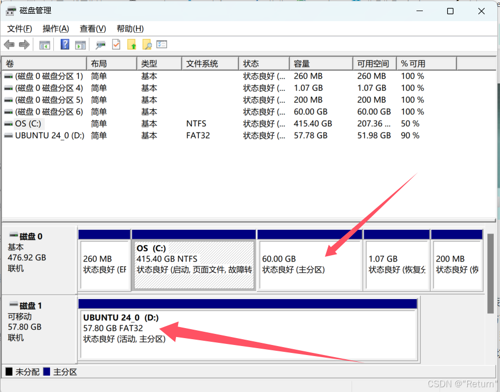Image resolution: width=500 pixels, height=392 pixels.
Task: Click the yellow page green arrow icon
Action: coord(132,45)
